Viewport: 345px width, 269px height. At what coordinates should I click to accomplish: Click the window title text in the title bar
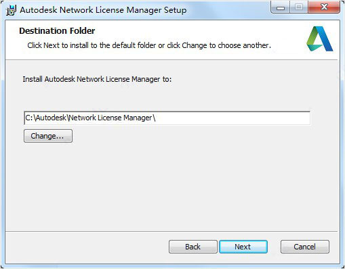click(103, 10)
